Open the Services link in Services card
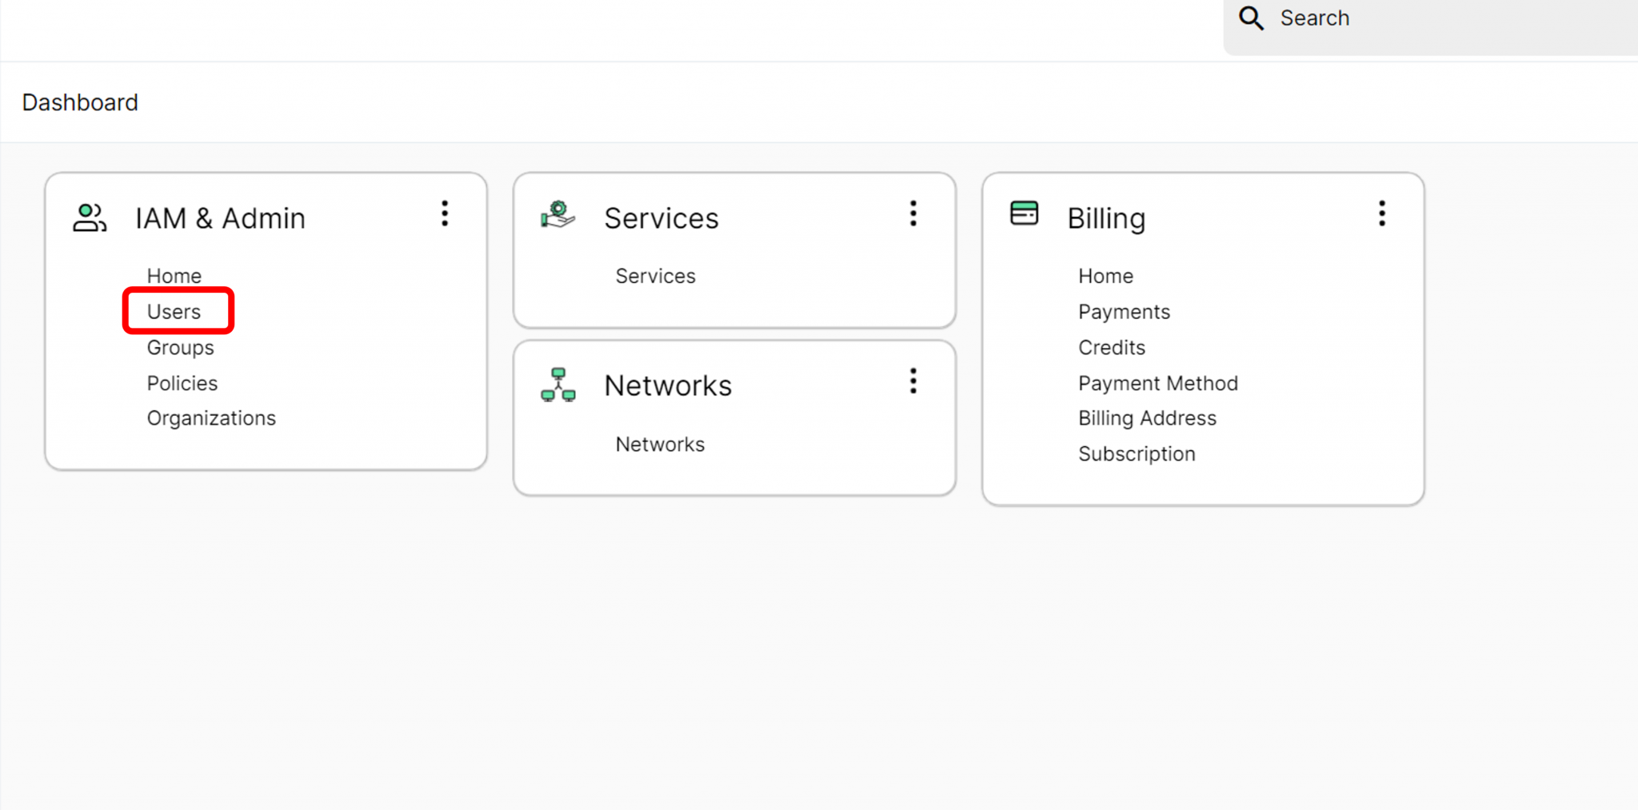Viewport: 1638px width, 810px height. click(x=656, y=276)
